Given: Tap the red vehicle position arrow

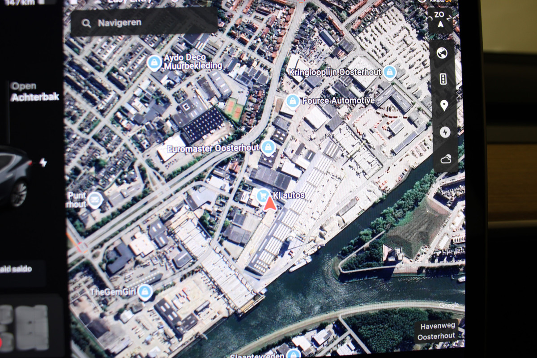Looking at the screenshot, I should point(270,204).
